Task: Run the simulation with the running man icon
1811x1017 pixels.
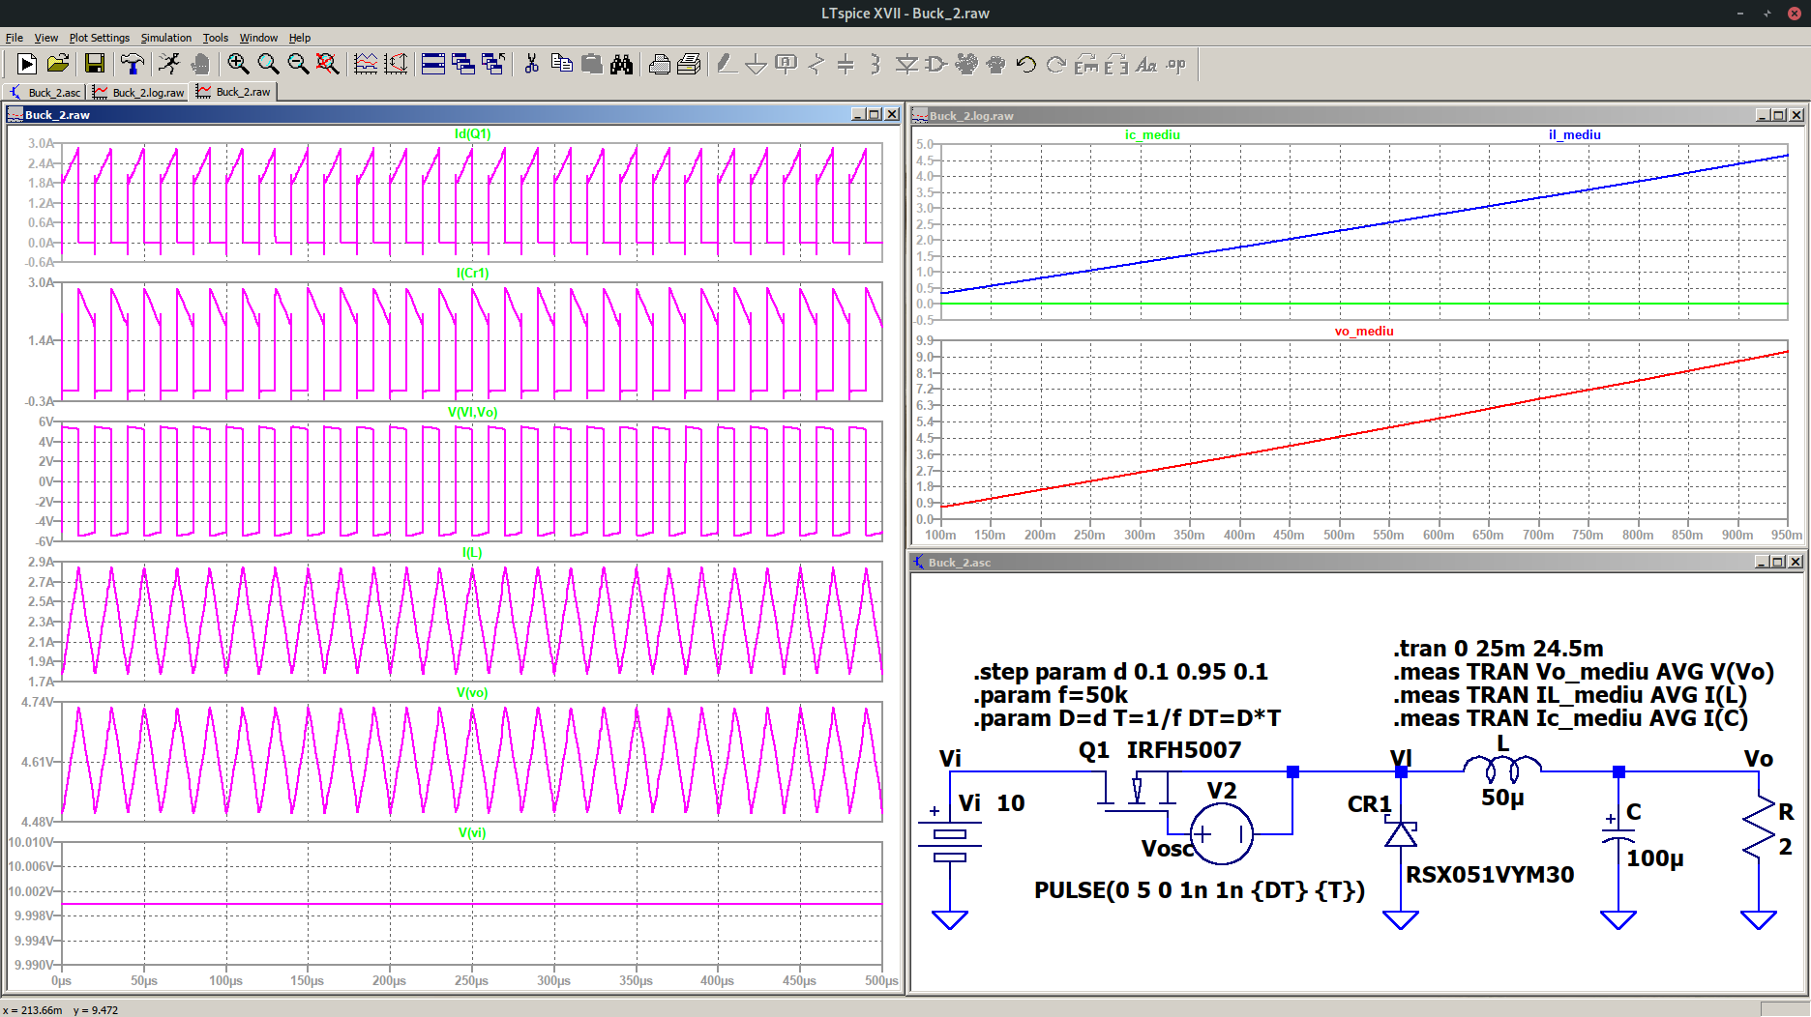Action: pyautogui.click(x=169, y=65)
